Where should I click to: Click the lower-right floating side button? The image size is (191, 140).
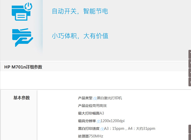click(189, 129)
